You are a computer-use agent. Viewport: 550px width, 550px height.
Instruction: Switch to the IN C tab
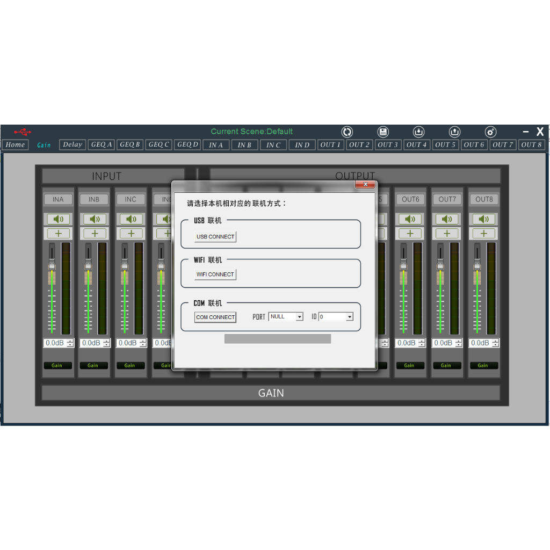pyautogui.click(x=273, y=145)
